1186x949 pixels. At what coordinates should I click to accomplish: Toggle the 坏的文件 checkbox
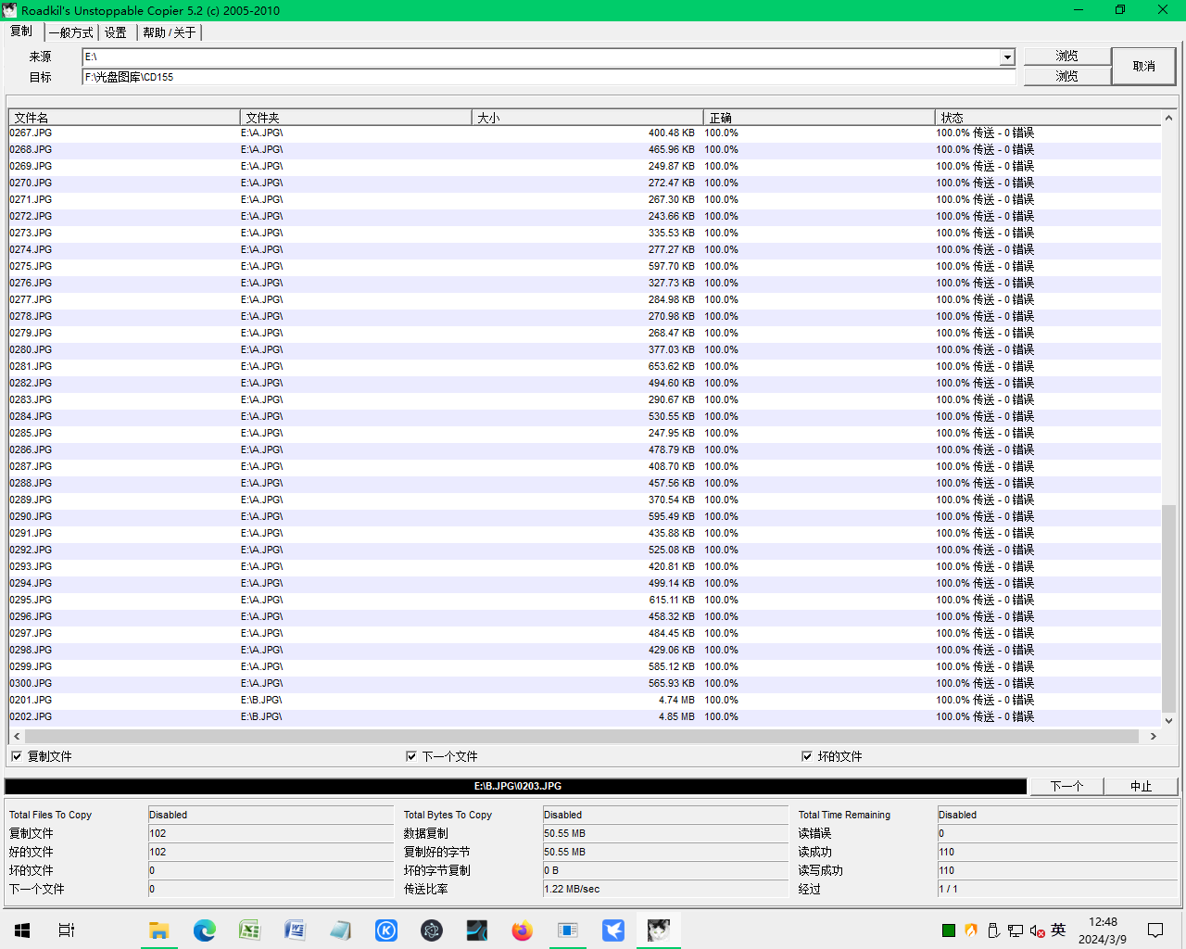click(807, 756)
